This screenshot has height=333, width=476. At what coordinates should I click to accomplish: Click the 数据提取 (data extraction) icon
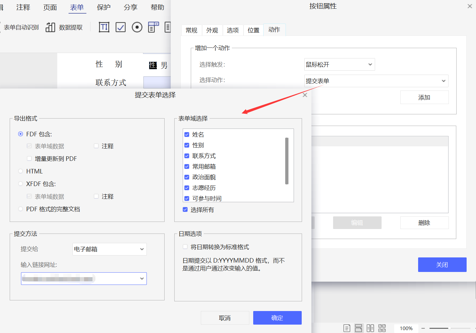[50, 27]
